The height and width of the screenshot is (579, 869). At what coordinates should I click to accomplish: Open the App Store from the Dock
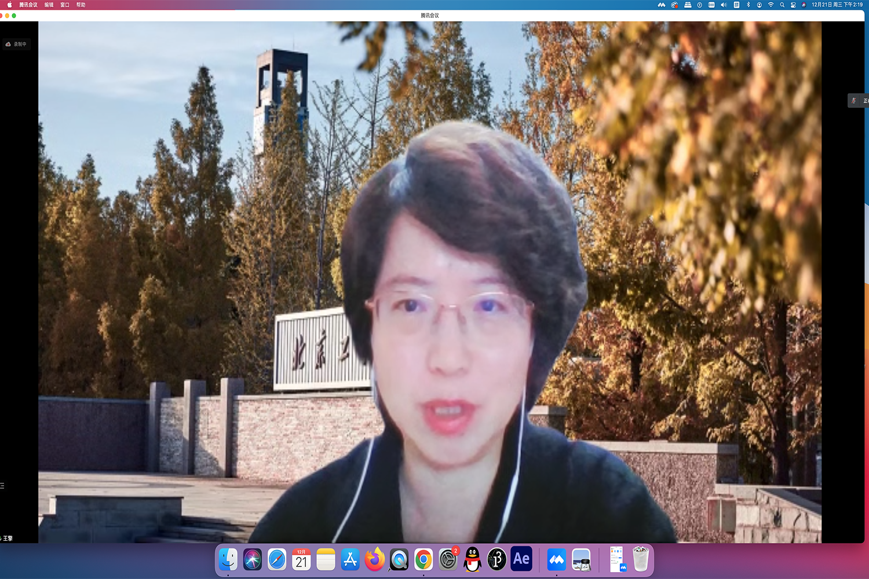tap(350, 559)
